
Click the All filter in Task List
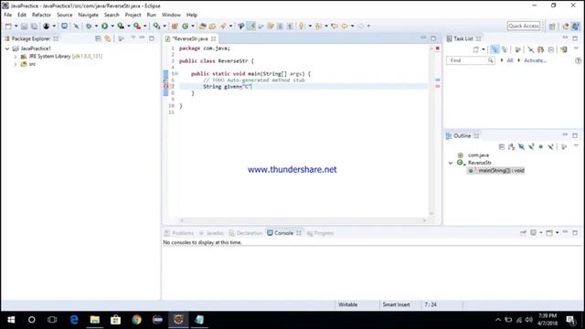coord(510,60)
